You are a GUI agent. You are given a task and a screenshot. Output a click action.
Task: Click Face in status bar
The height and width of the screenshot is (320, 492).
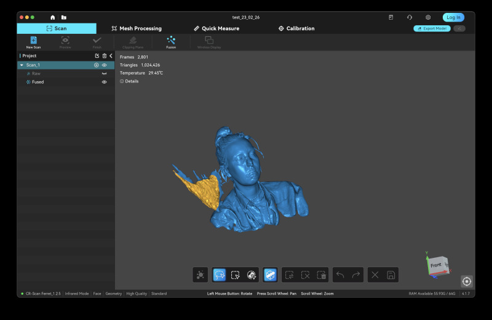pos(97,294)
